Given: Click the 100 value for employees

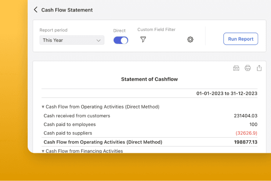Looking at the screenshot, I should tap(253, 124).
